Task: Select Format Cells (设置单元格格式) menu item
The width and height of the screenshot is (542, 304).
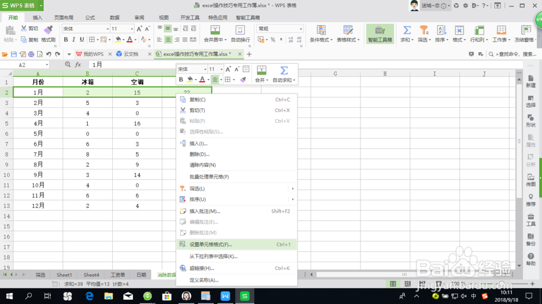Action: 236,244
